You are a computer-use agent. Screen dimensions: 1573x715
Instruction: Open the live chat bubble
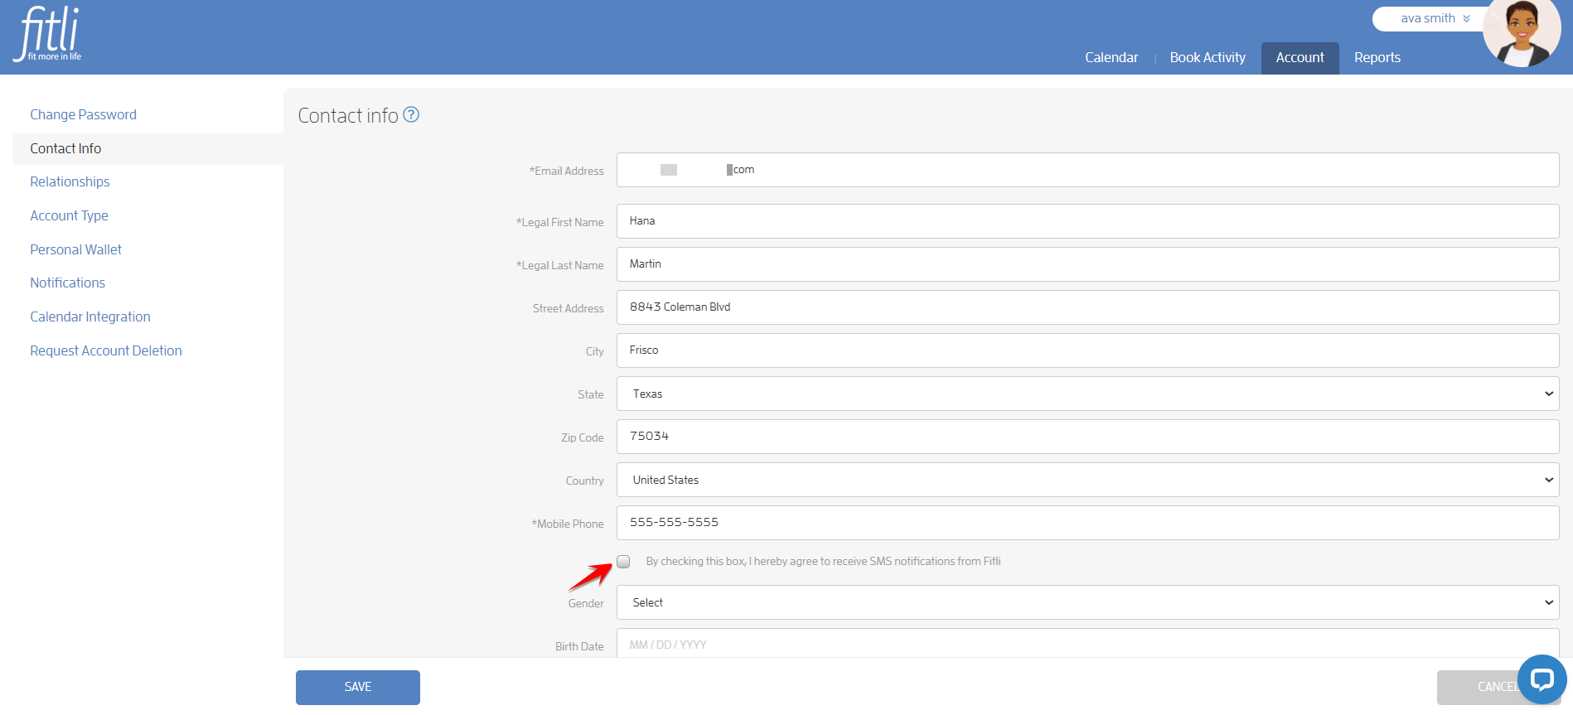pyautogui.click(x=1542, y=680)
